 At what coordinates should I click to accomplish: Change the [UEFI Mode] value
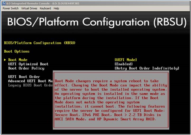pos(125,60)
